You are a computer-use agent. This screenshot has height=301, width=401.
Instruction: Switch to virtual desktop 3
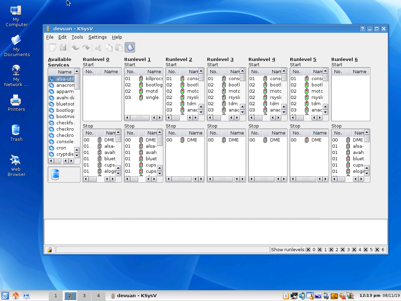pyautogui.click(x=84, y=296)
